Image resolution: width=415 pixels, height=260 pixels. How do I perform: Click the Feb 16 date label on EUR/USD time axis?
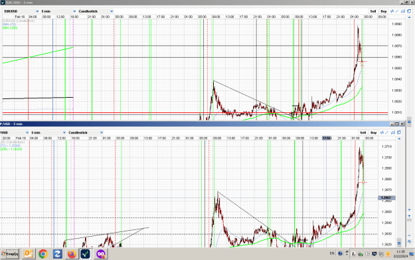tap(19, 17)
